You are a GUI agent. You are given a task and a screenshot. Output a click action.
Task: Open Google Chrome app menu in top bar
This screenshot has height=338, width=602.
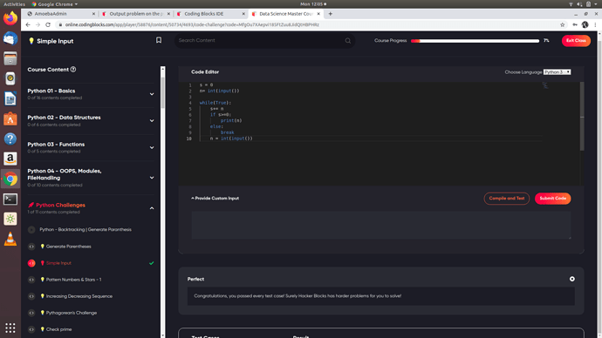click(54, 4)
